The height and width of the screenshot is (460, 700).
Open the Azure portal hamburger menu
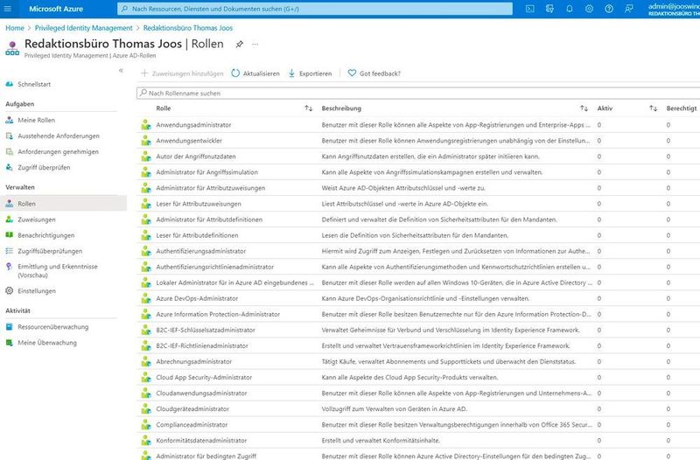[x=8, y=9]
